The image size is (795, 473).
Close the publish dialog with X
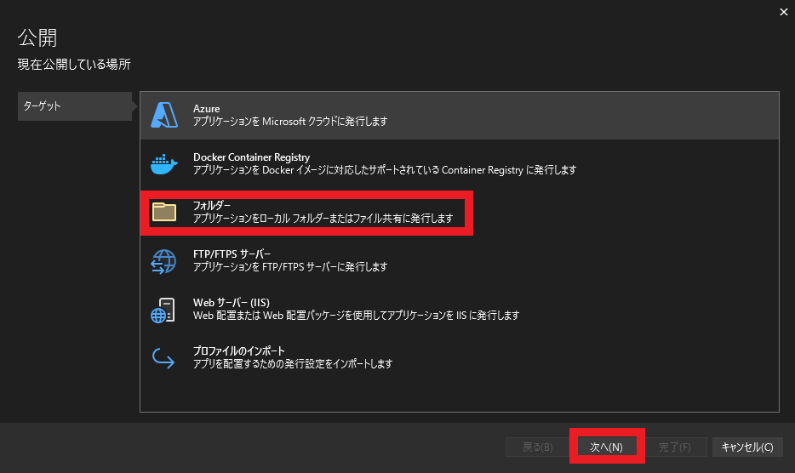coord(783,12)
